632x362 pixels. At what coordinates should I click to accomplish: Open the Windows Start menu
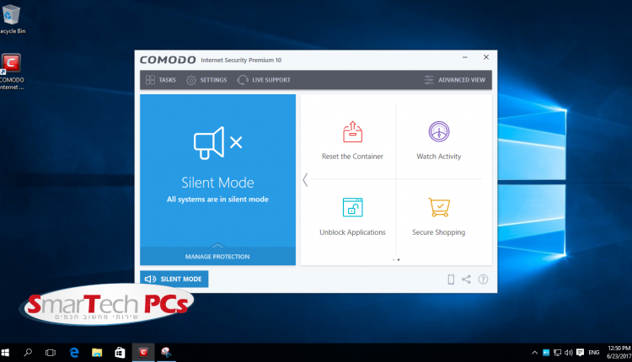pyautogui.click(x=5, y=353)
